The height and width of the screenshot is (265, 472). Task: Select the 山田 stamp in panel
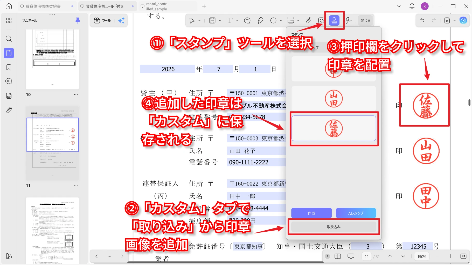click(334, 99)
